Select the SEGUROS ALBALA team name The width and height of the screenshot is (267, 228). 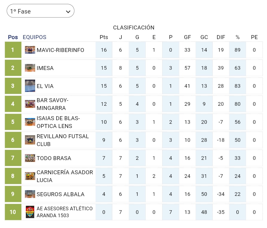click(60, 194)
